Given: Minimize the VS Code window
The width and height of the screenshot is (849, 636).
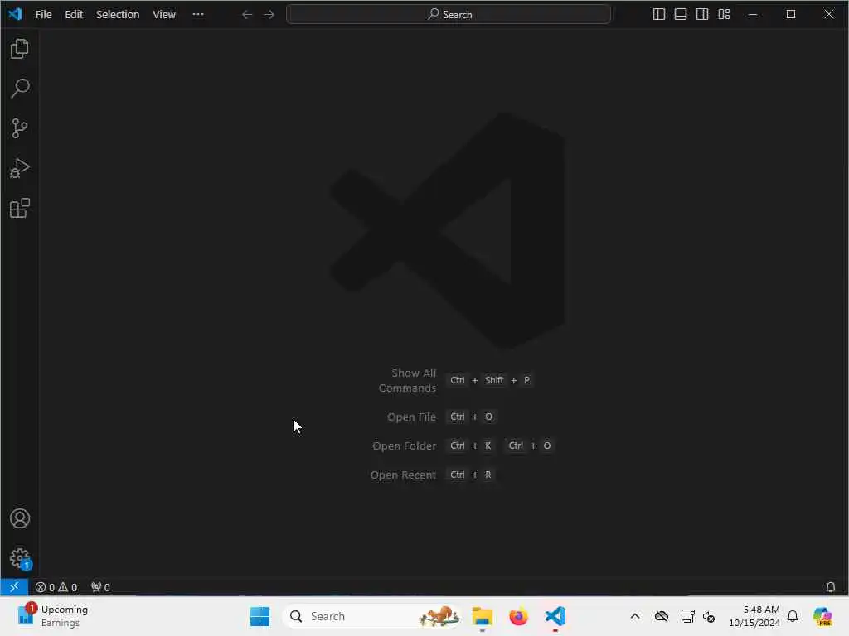Looking at the screenshot, I should 753,15.
